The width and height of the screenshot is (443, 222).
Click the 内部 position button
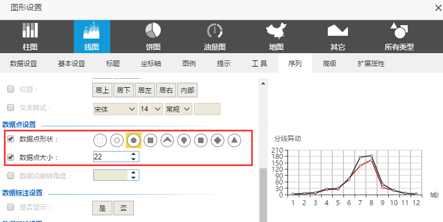pyautogui.click(x=187, y=90)
